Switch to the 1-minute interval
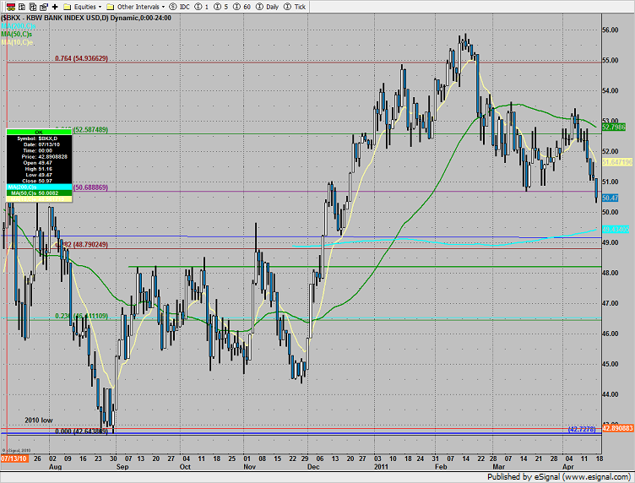635x483 pixels. click(x=202, y=7)
